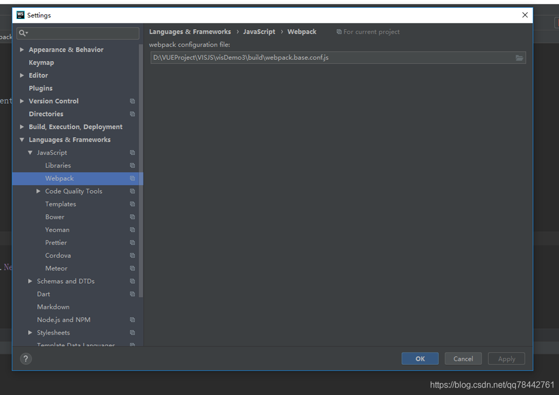This screenshot has height=395, width=559.
Task: Click the badge icon beside Version Control
Action: pos(133,101)
